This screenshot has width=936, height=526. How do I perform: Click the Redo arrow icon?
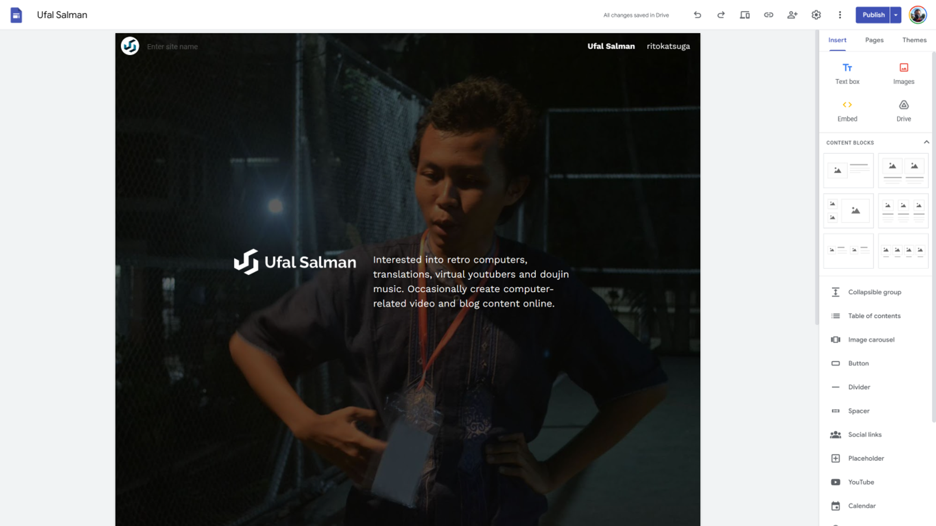[x=721, y=15]
